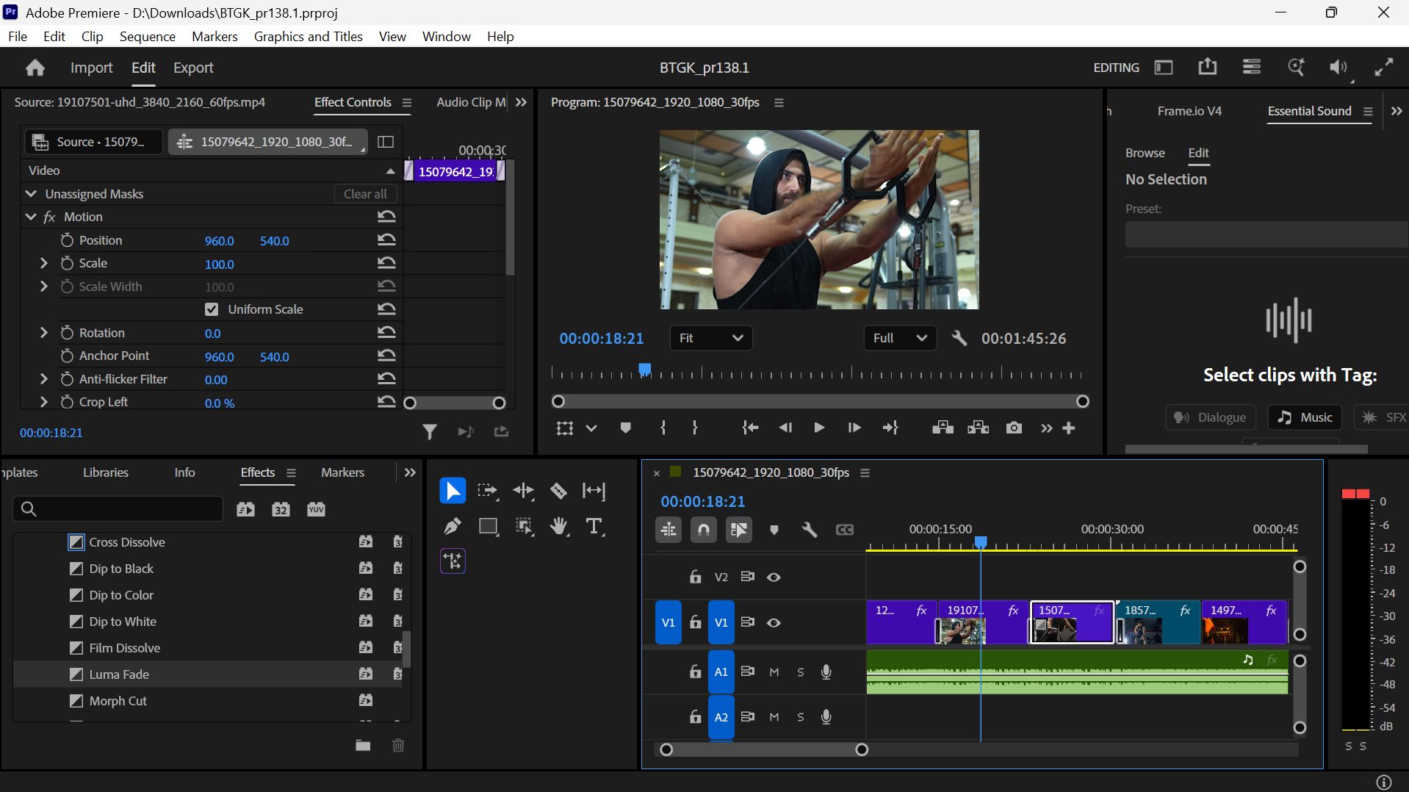Click the Effects panel search field

[118, 508]
